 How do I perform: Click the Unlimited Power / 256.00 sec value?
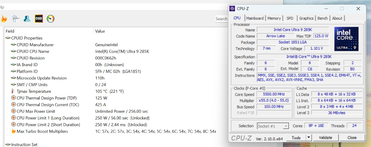[x=121, y=111]
